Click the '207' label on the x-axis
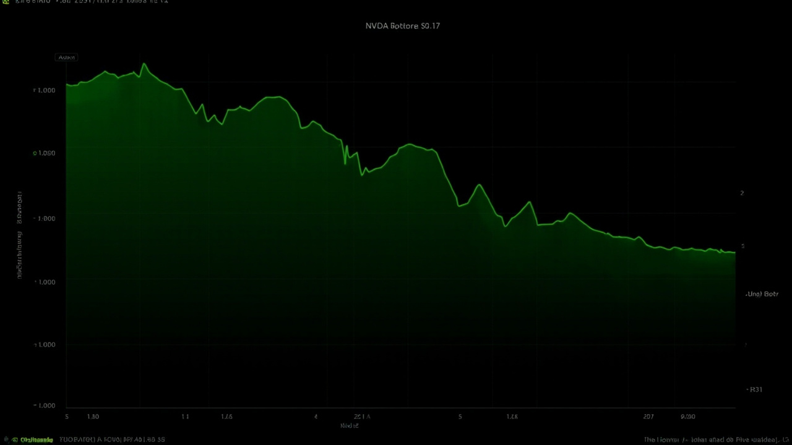 [648, 417]
